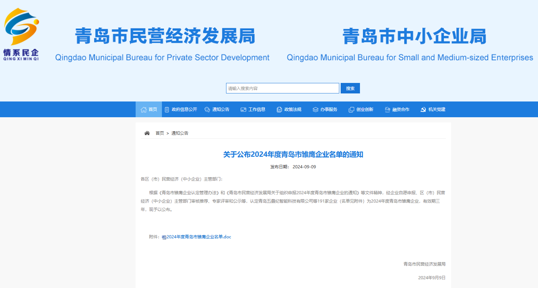This screenshot has height=288, width=538.
Task: Select the 工作信息 menu item
Action: [x=253, y=110]
